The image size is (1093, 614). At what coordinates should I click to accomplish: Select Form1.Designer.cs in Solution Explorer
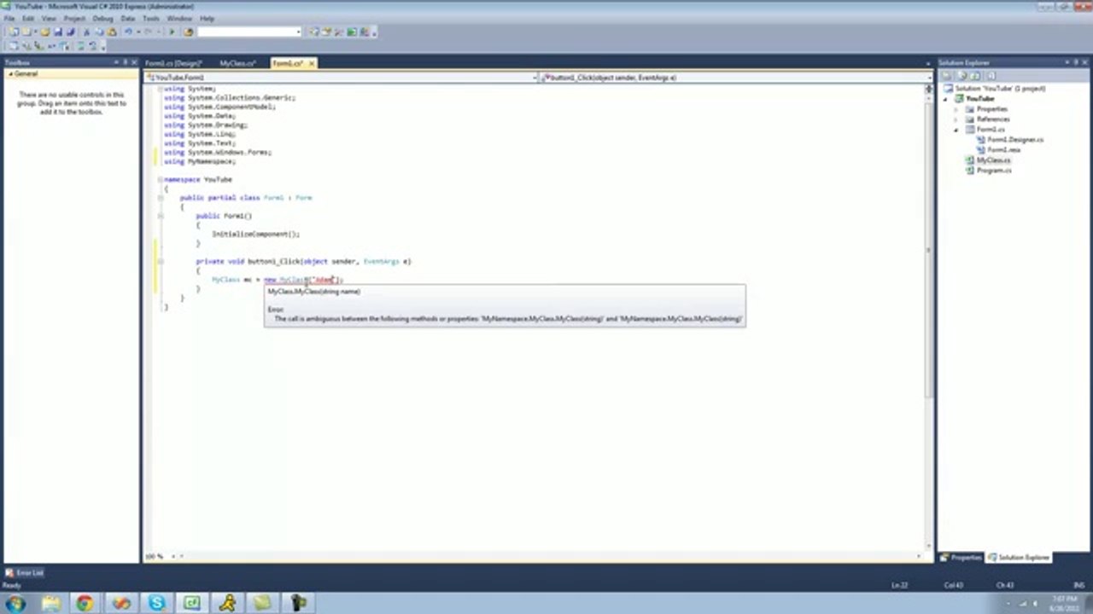(1015, 140)
